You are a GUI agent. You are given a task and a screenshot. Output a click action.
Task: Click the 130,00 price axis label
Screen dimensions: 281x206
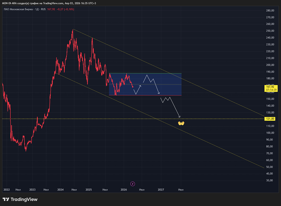tap(270, 113)
